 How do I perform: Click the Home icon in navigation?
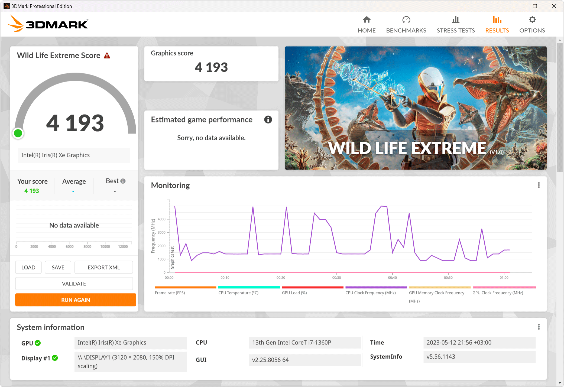click(367, 20)
